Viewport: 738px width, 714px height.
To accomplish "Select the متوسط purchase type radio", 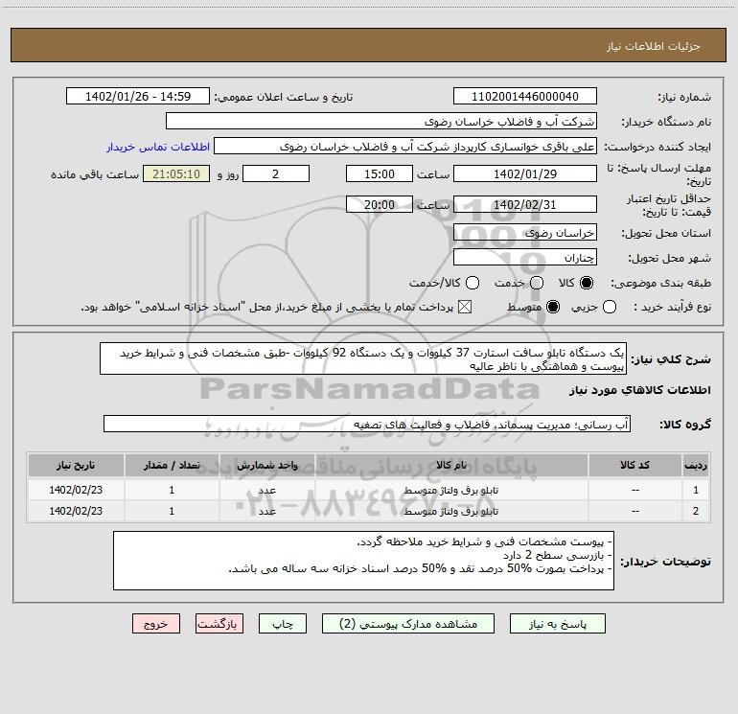I will 553,307.
